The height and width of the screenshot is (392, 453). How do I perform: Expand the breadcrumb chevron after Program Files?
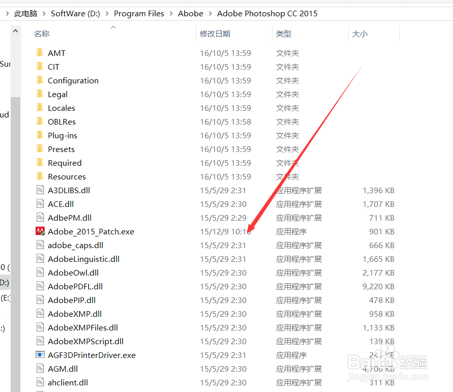pyautogui.click(x=171, y=14)
